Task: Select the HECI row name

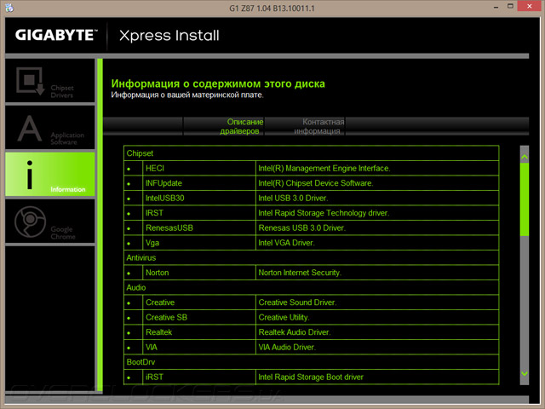Action: [x=155, y=169]
